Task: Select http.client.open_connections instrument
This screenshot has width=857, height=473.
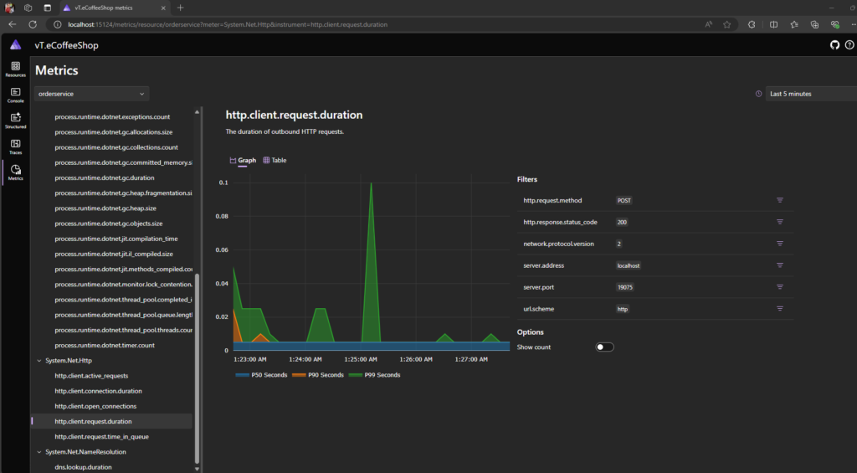Action: point(95,406)
